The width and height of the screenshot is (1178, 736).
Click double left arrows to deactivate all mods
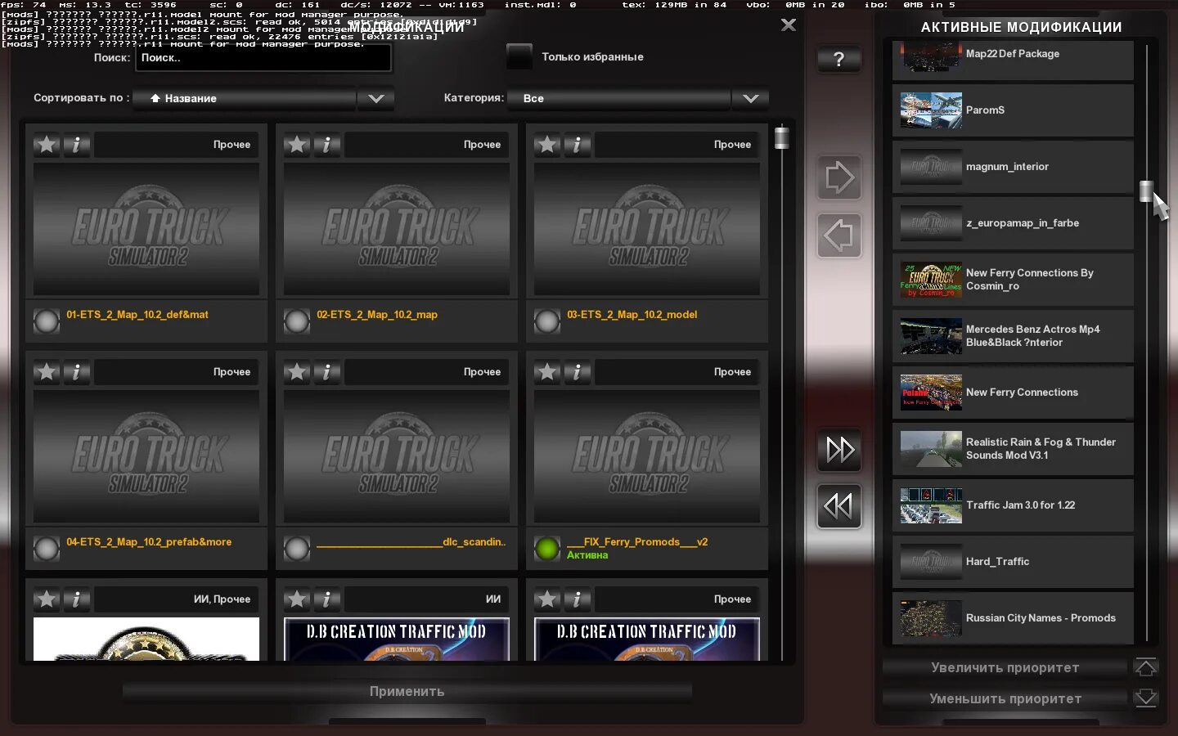click(839, 506)
